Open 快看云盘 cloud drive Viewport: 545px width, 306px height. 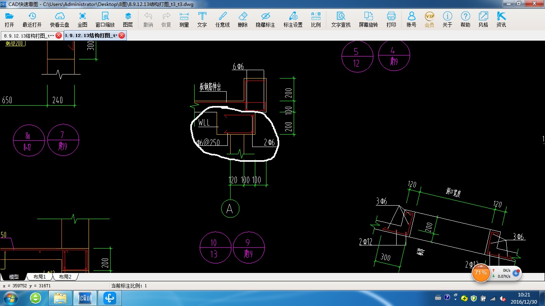(59, 20)
